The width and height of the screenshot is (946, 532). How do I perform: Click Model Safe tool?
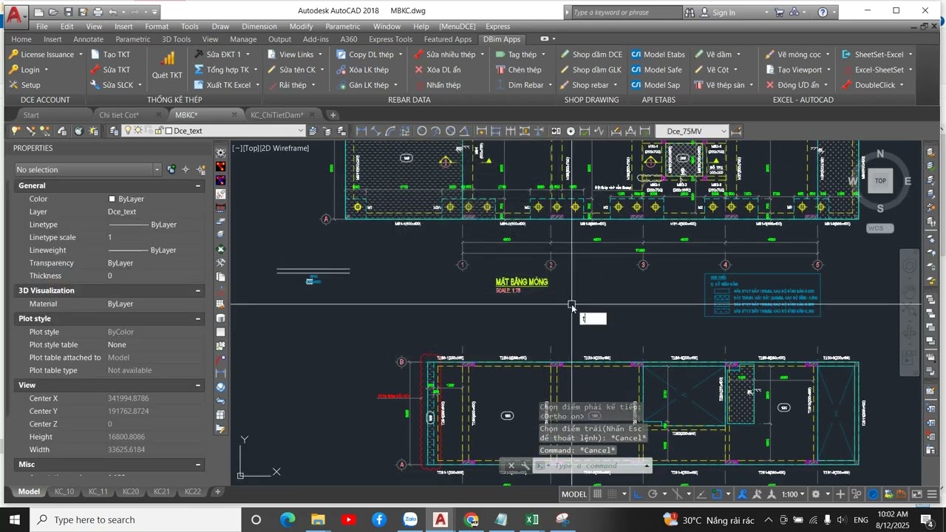[656, 69]
